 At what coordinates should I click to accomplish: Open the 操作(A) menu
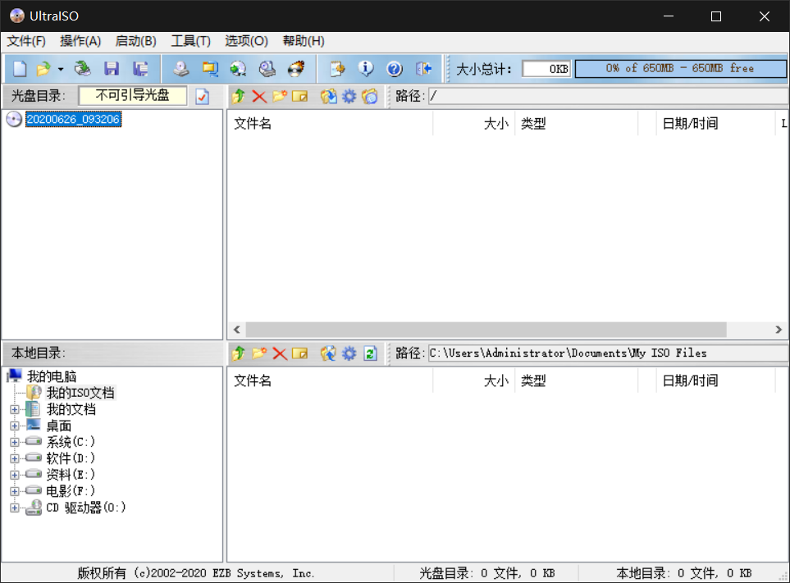tap(80, 41)
